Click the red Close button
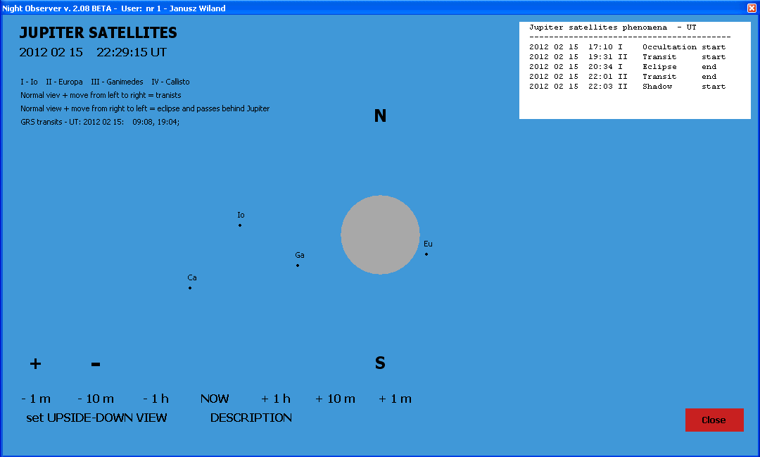This screenshot has height=457, width=760. (x=714, y=420)
